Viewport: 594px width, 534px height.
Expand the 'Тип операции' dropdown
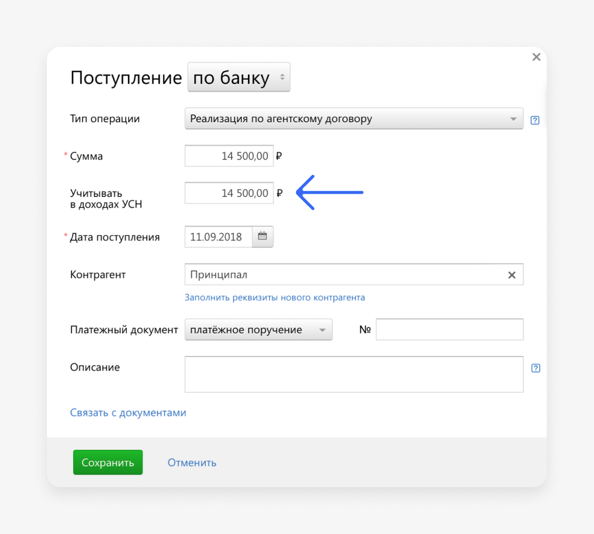click(x=354, y=118)
